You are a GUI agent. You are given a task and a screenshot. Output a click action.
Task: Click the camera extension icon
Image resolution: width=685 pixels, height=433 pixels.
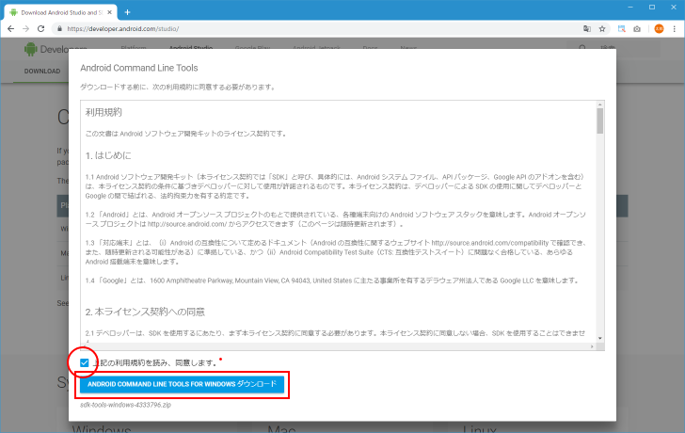(637, 29)
